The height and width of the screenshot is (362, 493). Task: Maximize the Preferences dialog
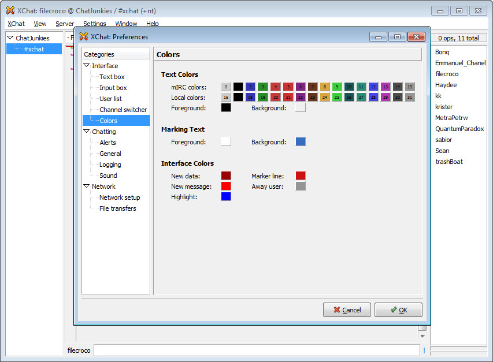click(398, 37)
